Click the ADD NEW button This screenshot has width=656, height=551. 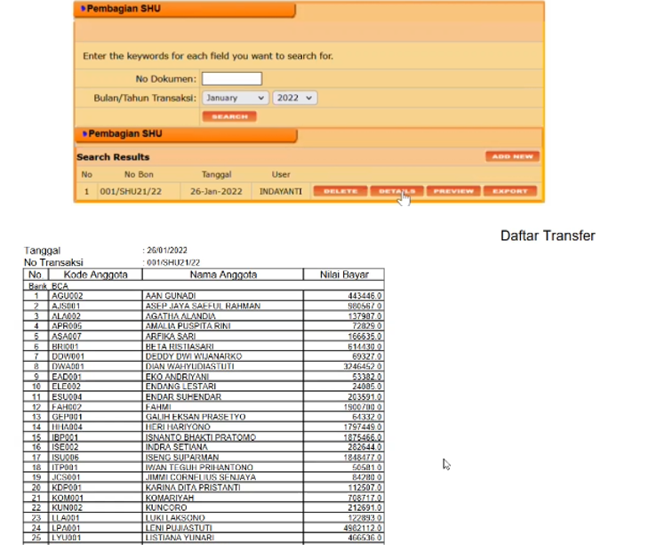[x=512, y=156]
